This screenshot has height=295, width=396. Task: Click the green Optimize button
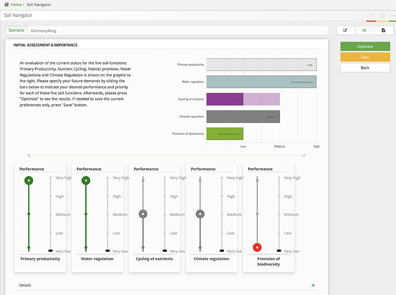click(x=365, y=46)
